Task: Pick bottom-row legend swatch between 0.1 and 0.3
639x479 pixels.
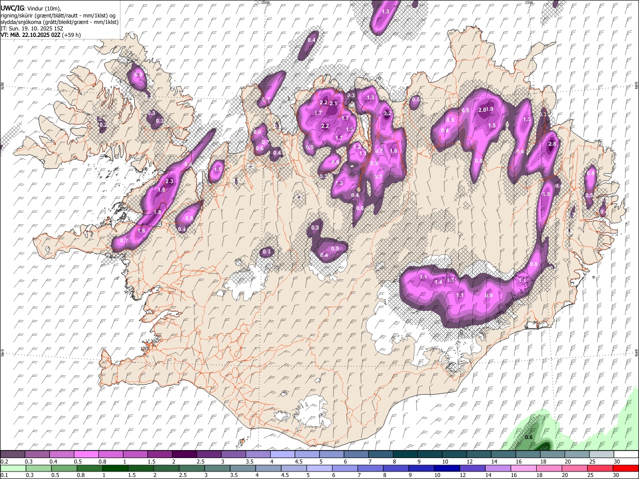Action: (x=13, y=468)
